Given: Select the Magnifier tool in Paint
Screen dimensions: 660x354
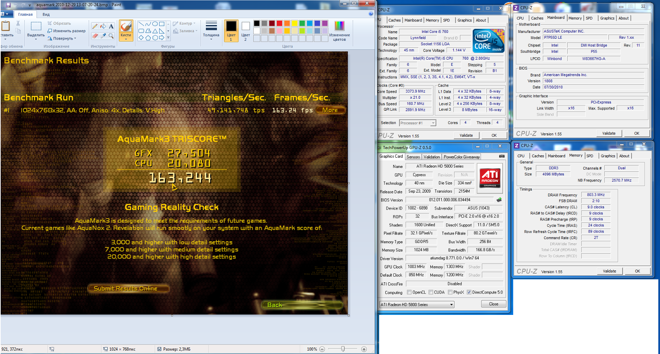Looking at the screenshot, I should [111, 36].
